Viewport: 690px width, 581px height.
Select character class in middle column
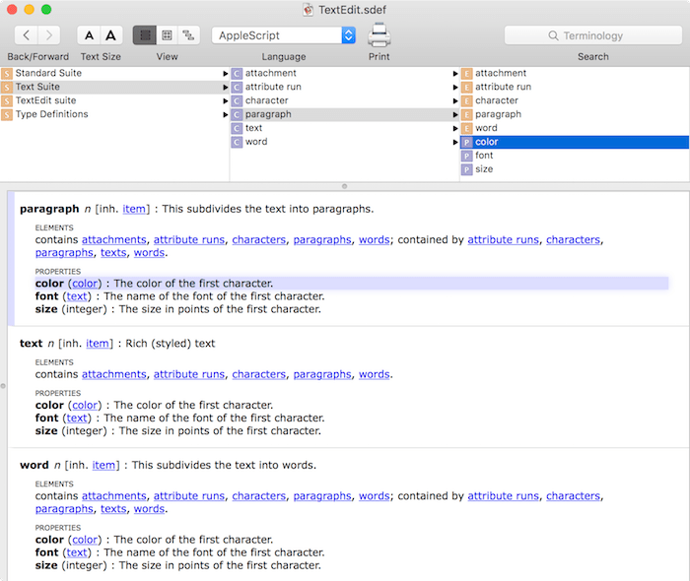click(345, 100)
